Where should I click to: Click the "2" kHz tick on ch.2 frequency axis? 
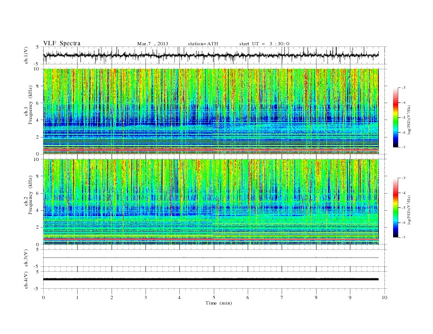(x=38, y=228)
